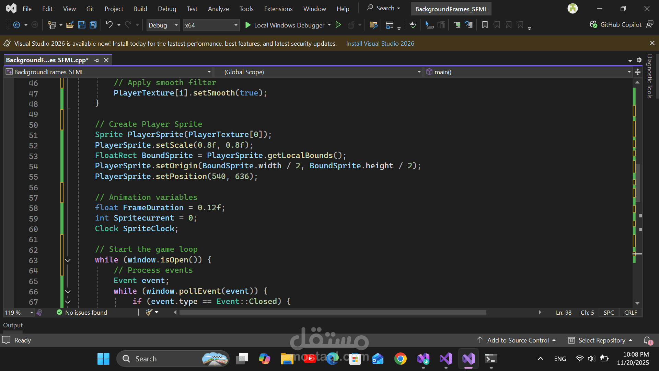Open the x64 platform dropdown
The height and width of the screenshot is (371, 659).
[235, 25]
